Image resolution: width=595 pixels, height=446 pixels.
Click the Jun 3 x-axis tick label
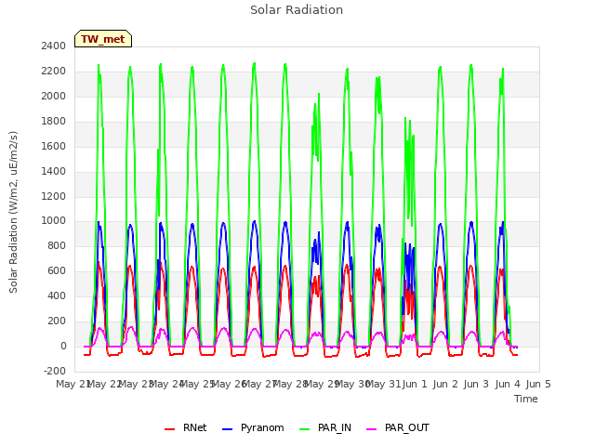tap(477, 385)
